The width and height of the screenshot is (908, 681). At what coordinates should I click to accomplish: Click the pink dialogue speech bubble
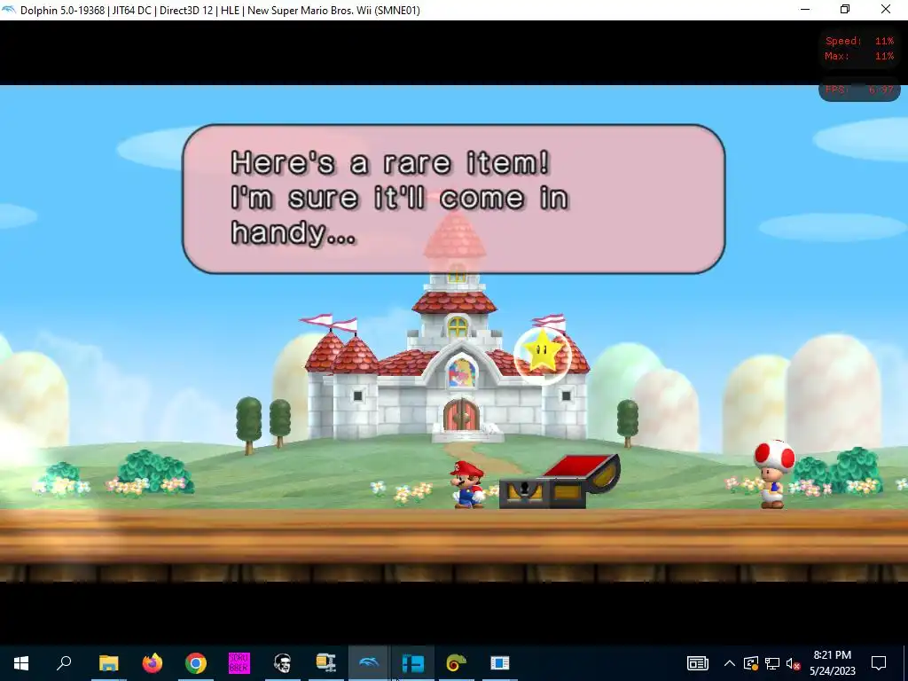pos(454,199)
